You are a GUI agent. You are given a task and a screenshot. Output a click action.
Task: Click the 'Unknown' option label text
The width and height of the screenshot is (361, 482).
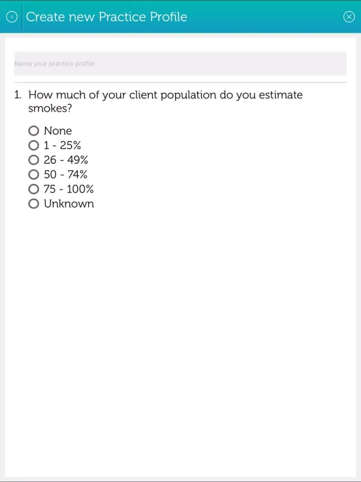[69, 203]
